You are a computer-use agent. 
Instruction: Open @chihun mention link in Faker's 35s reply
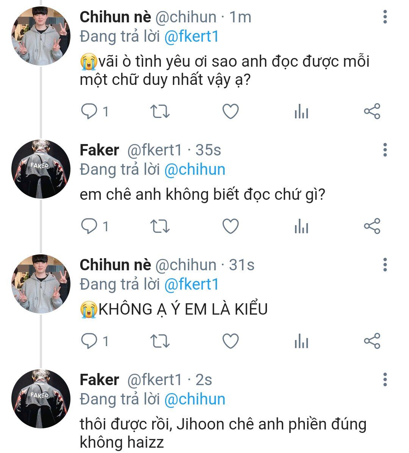click(195, 169)
